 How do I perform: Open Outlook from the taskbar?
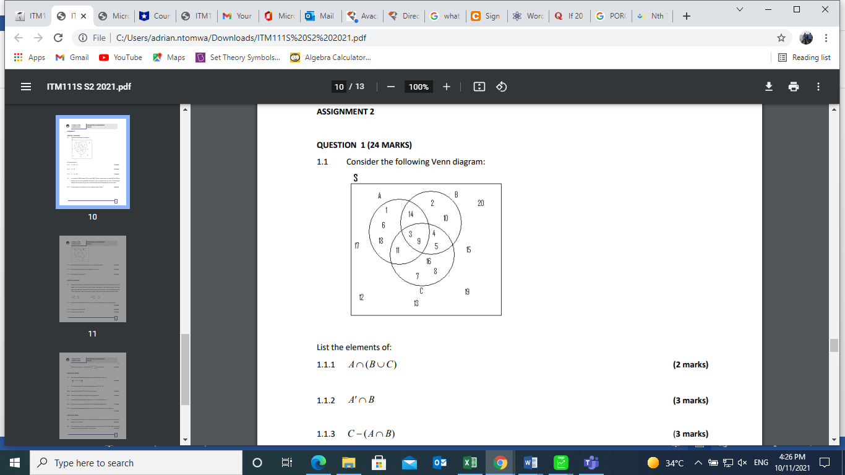point(440,463)
